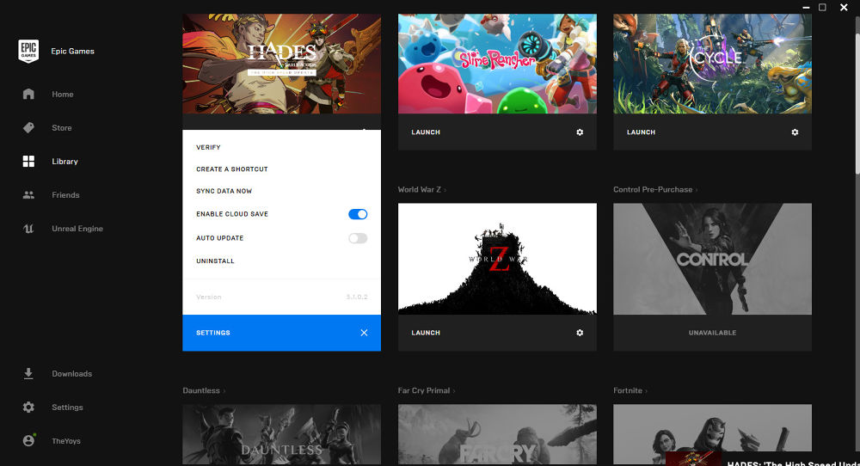Open the Store tag icon
Viewport: 860px width, 466px height.
28,128
